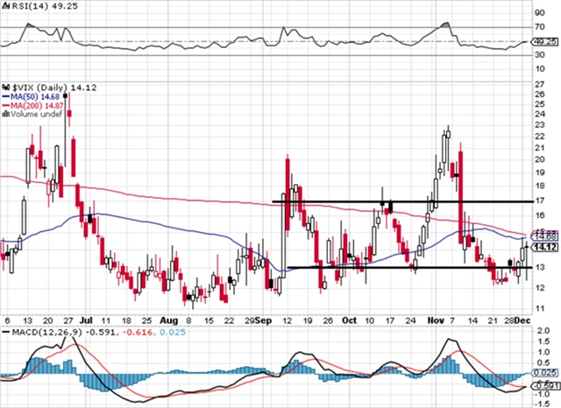Select the Oct date axis label

coord(351,320)
